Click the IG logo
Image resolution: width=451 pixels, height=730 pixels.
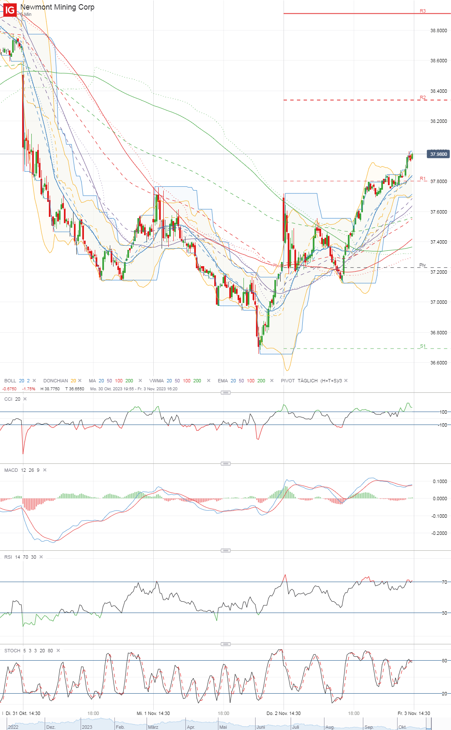(9, 10)
